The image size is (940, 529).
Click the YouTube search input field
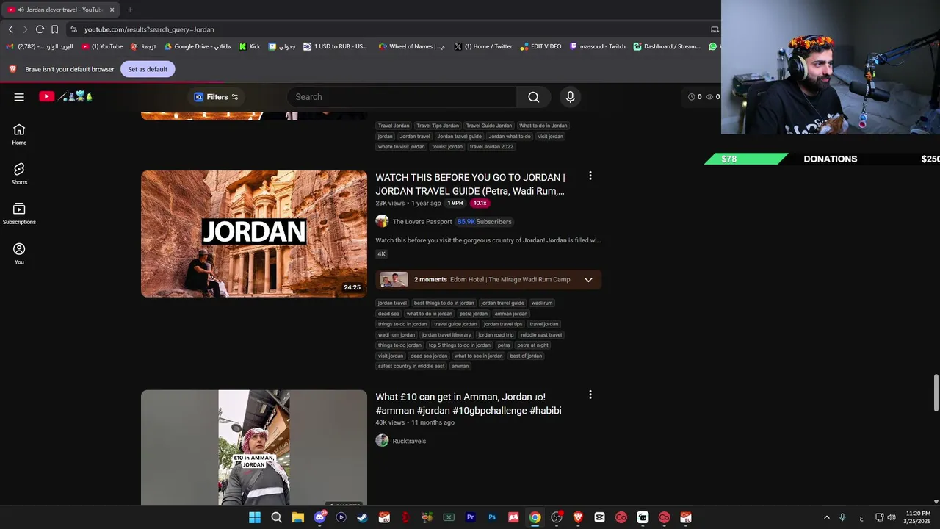(x=402, y=97)
